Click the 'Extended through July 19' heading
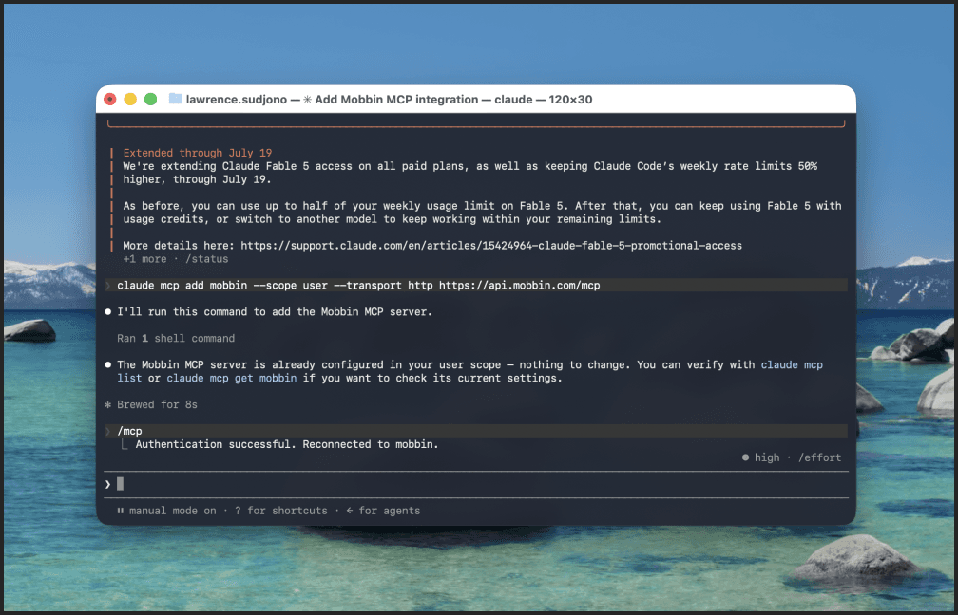The image size is (958, 615). pos(198,153)
